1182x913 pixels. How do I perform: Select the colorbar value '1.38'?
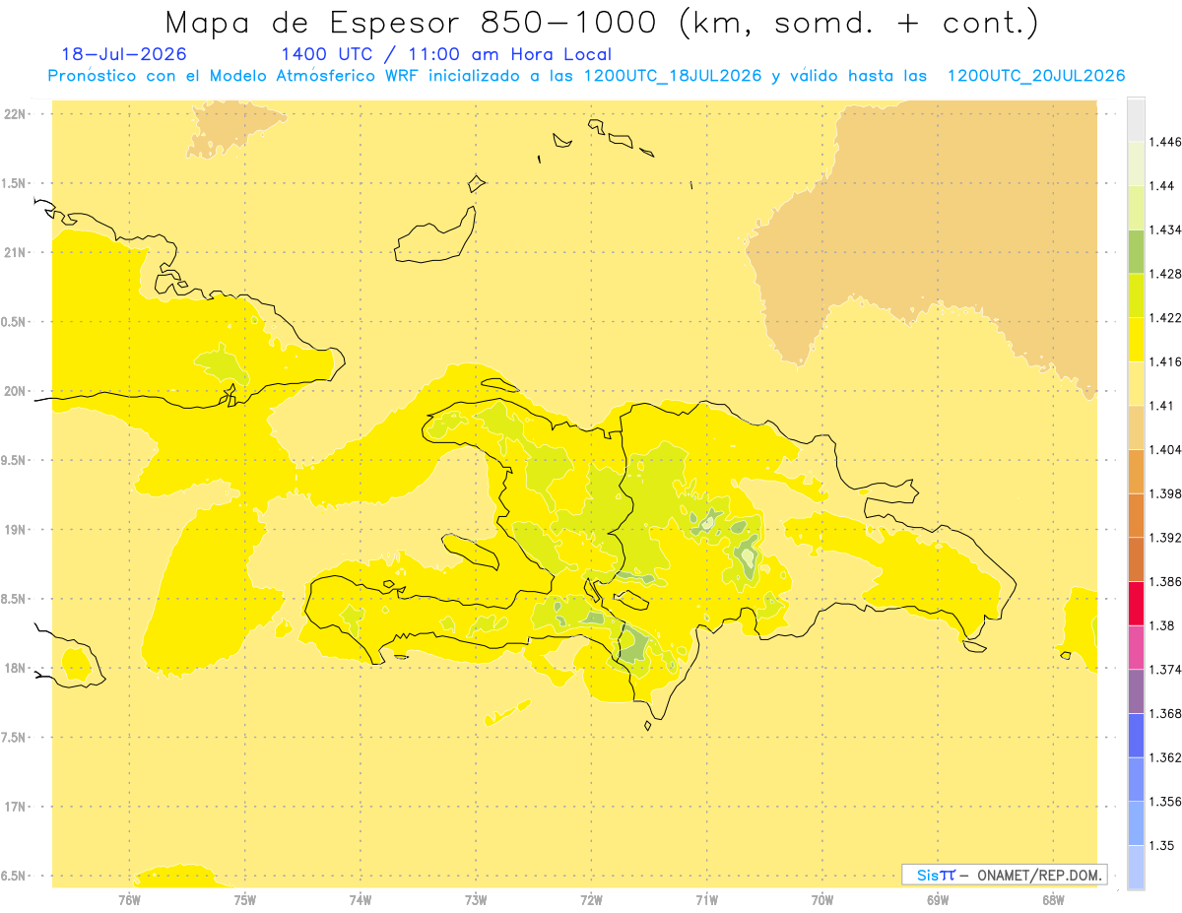point(1162,625)
